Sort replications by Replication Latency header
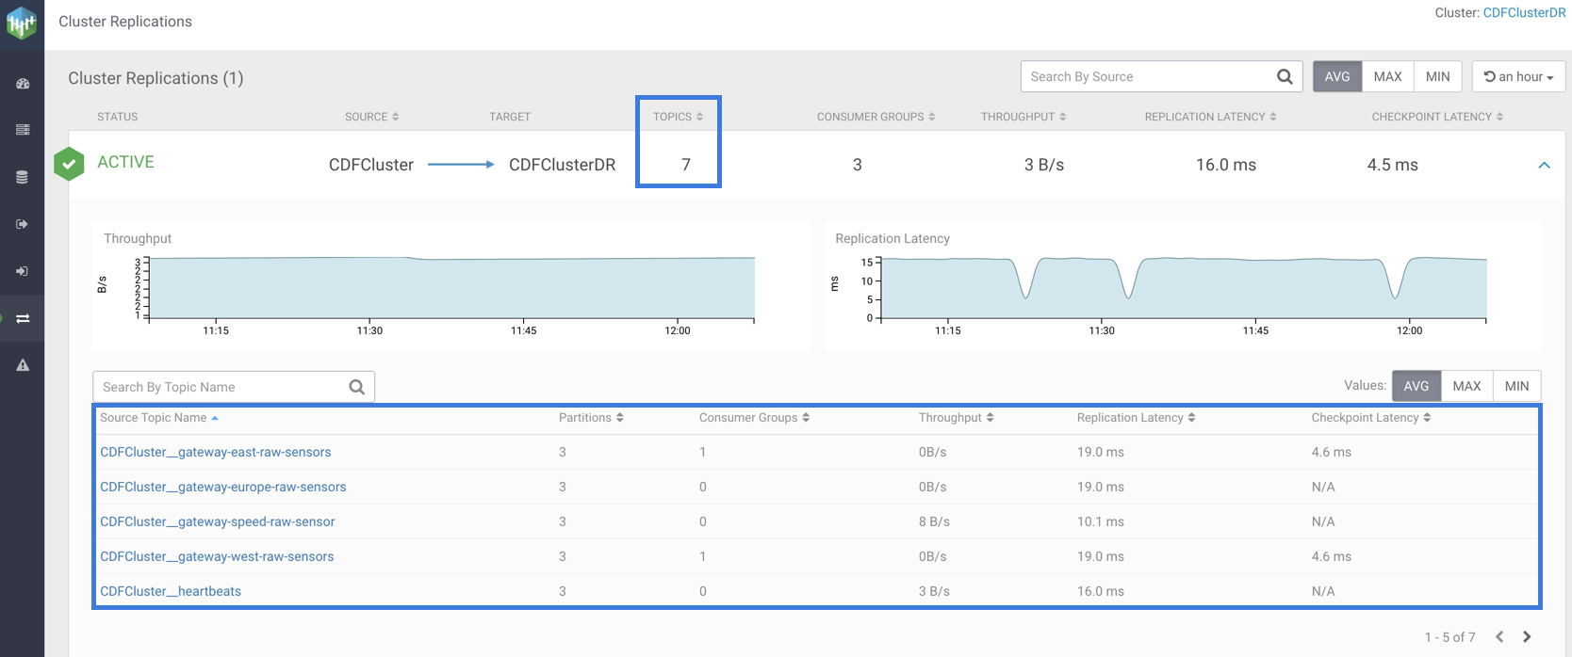 point(1210,117)
